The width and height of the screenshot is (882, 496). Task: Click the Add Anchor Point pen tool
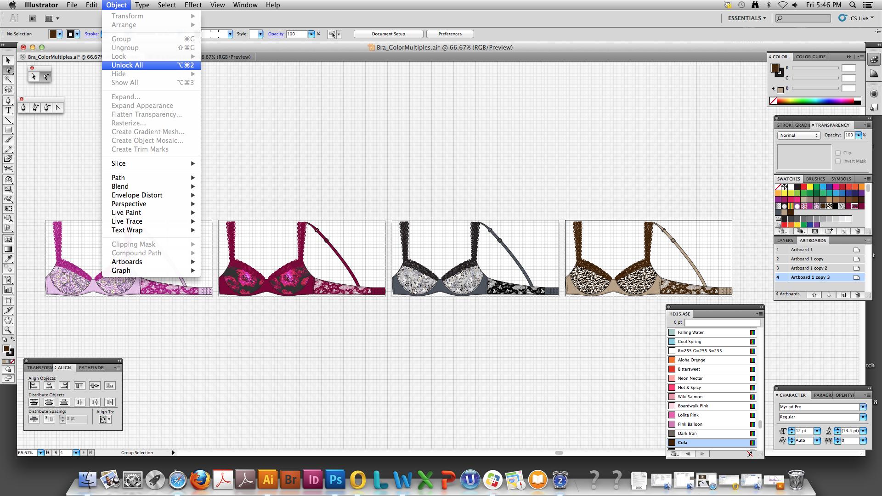point(35,107)
